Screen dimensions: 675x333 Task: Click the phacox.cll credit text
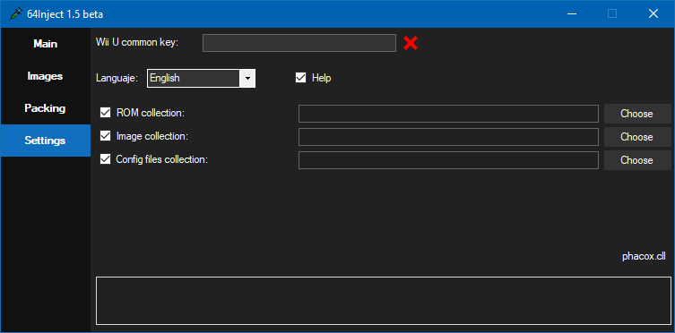[x=644, y=257]
